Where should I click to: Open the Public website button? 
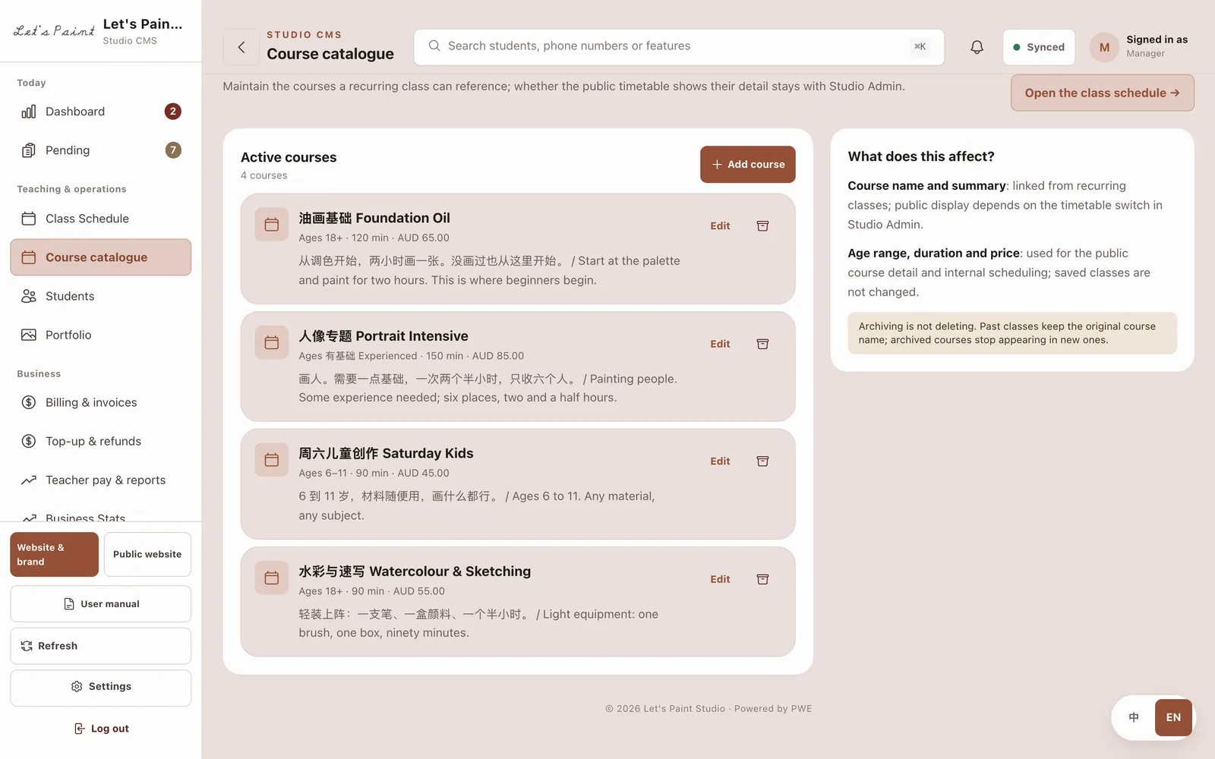point(147,554)
